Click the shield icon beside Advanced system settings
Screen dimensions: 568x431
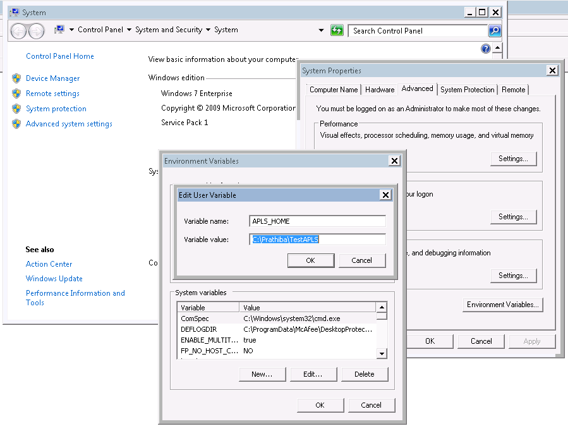pos(16,124)
